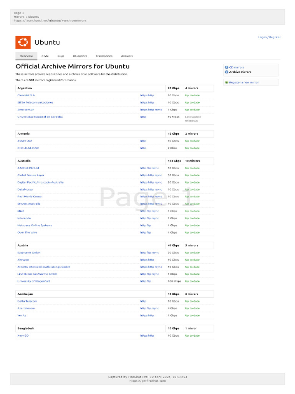Click the getfireshot.com footer URL

point(147,381)
